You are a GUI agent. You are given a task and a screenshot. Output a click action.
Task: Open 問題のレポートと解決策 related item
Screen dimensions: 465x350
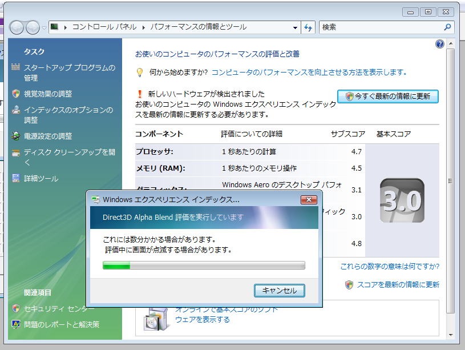[62, 324]
